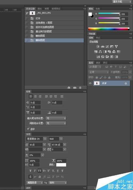Switch to the 历史记录 tab
Viewport: 133px width, 190px height.
30,9
